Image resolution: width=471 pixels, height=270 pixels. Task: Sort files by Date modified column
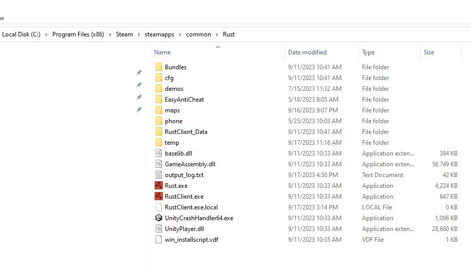click(307, 52)
